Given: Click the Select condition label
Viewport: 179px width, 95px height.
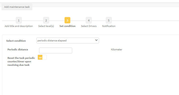Looking at the screenshot, I should (x=16, y=41).
